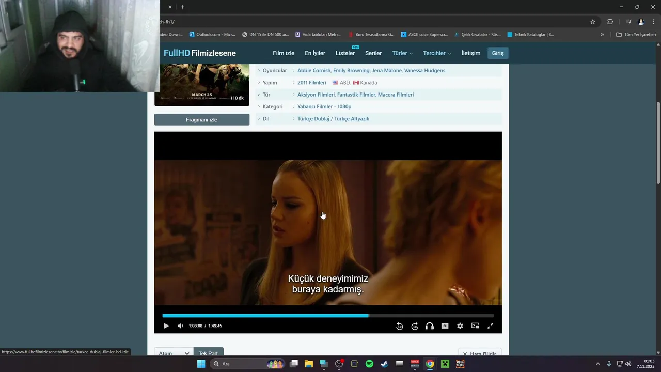Click the Giriş login button
661x372 pixels.
coord(498,53)
